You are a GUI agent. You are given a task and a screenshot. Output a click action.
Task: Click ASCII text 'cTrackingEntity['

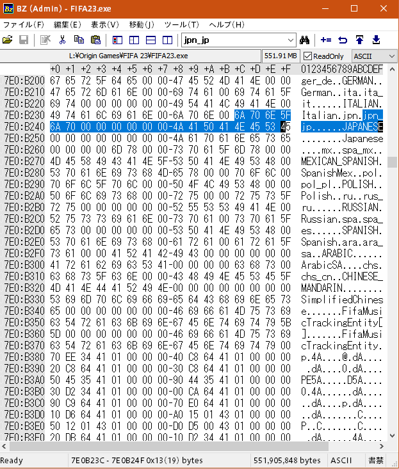coord(342,322)
